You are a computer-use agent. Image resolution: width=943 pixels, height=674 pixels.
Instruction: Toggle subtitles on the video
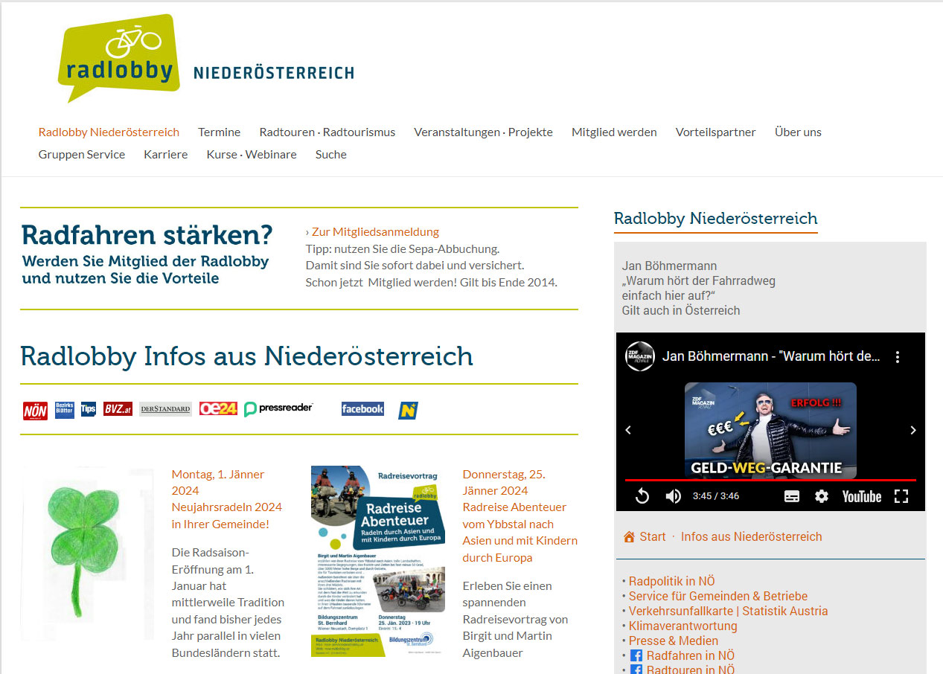coord(792,496)
